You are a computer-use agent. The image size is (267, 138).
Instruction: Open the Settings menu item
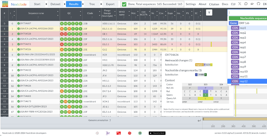(x=191, y=4)
